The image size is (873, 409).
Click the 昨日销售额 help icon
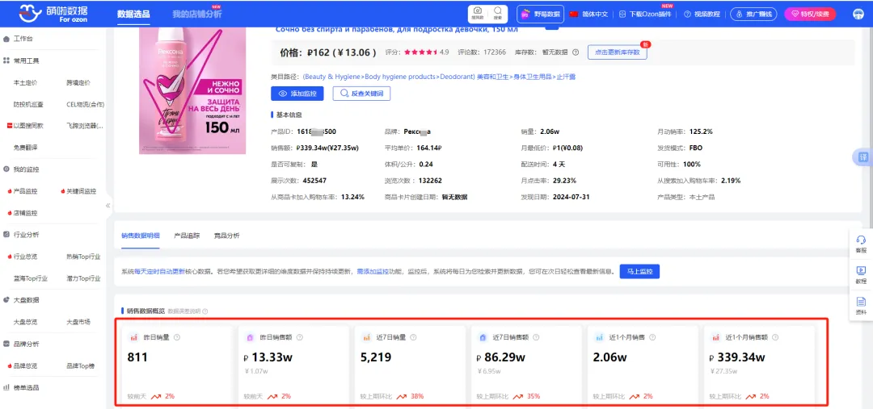tap(300, 337)
